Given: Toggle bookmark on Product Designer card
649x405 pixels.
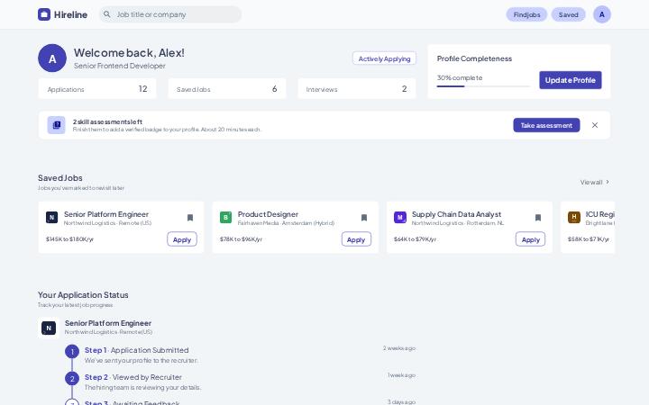Looking at the screenshot, I should pyautogui.click(x=364, y=218).
